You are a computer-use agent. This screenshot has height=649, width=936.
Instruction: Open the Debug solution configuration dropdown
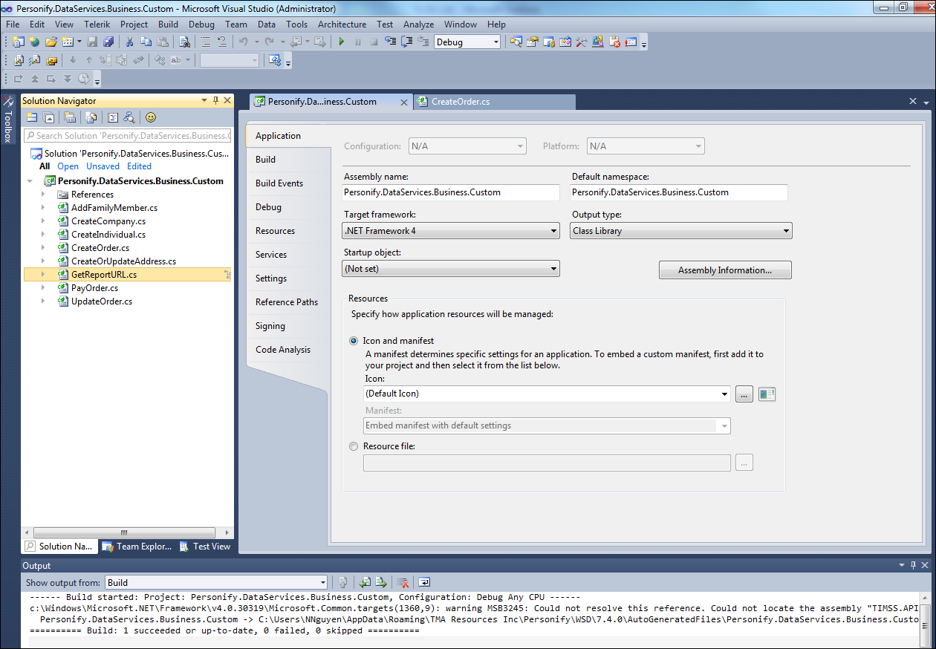pos(467,42)
